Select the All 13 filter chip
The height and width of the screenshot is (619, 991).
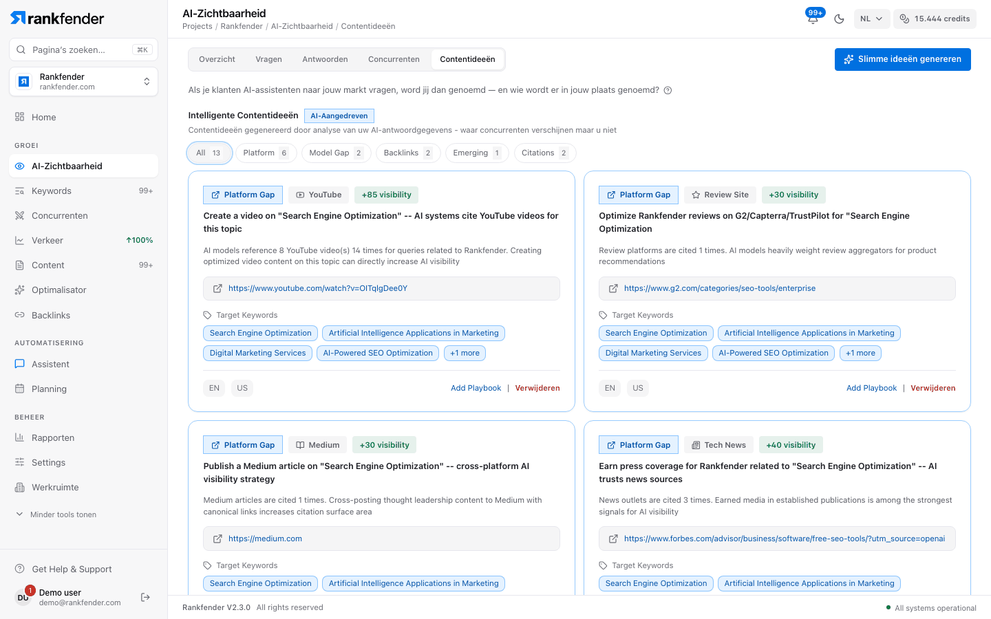coord(209,153)
